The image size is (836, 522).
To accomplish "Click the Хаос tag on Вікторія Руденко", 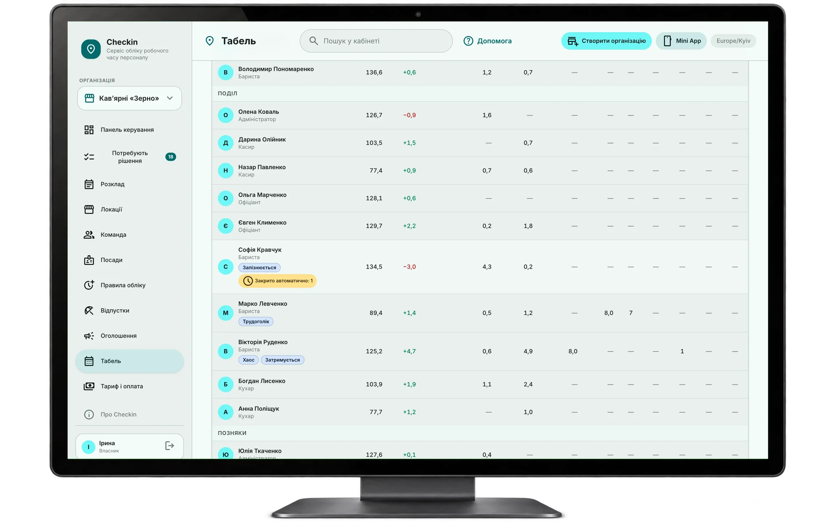I will tap(249, 360).
